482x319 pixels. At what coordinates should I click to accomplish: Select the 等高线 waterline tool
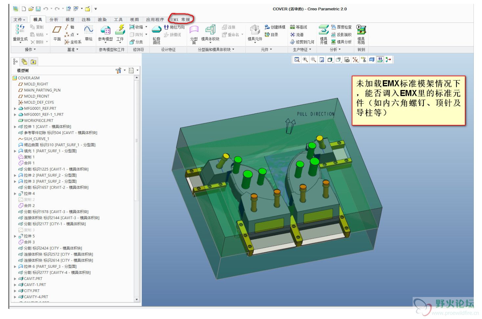298,27
